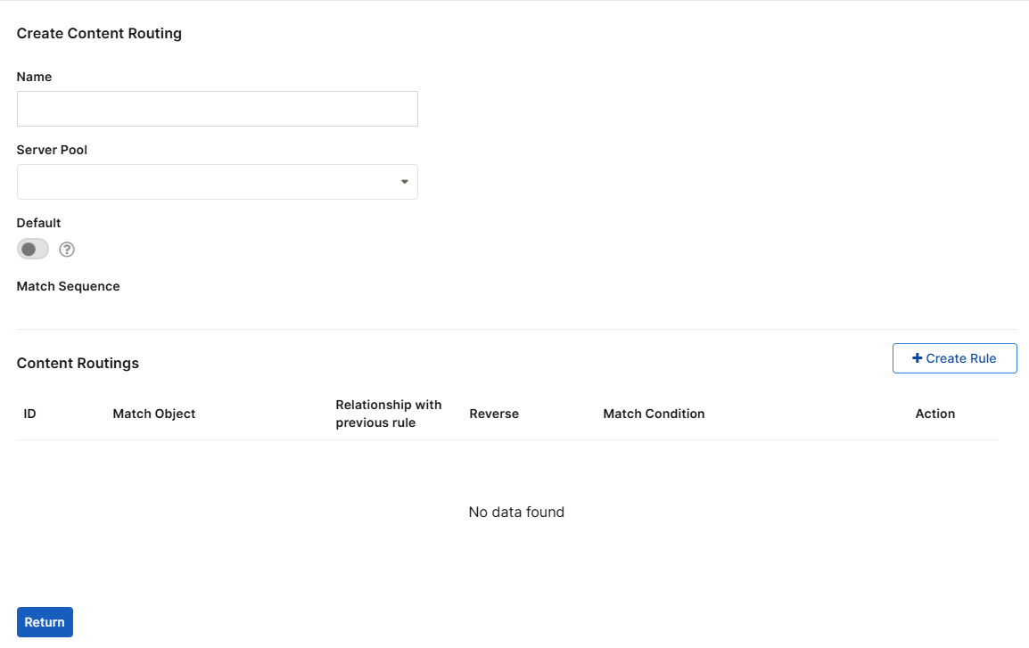The width and height of the screenshot is (1029, 648).
Task: Click the Match Sequence label
Action: click(68, 286)
